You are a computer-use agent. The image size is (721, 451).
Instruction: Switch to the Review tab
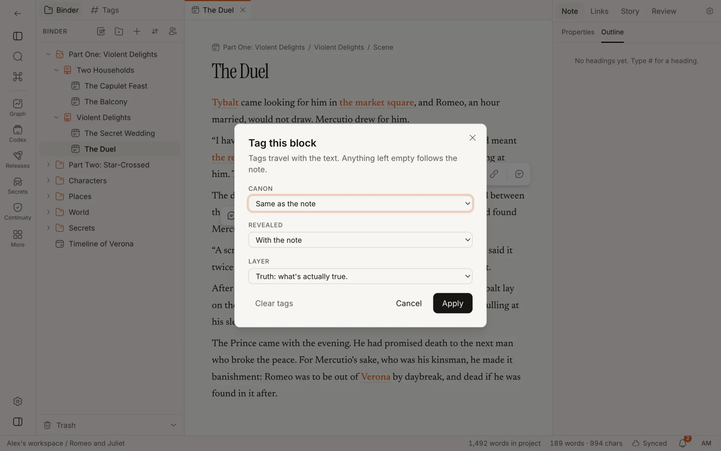click(664, 11)
